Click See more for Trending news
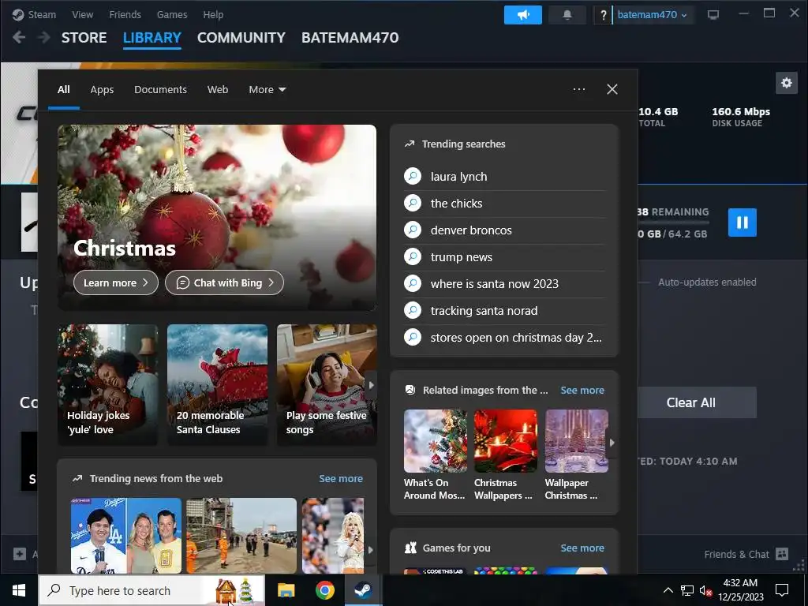 [341, 479]
